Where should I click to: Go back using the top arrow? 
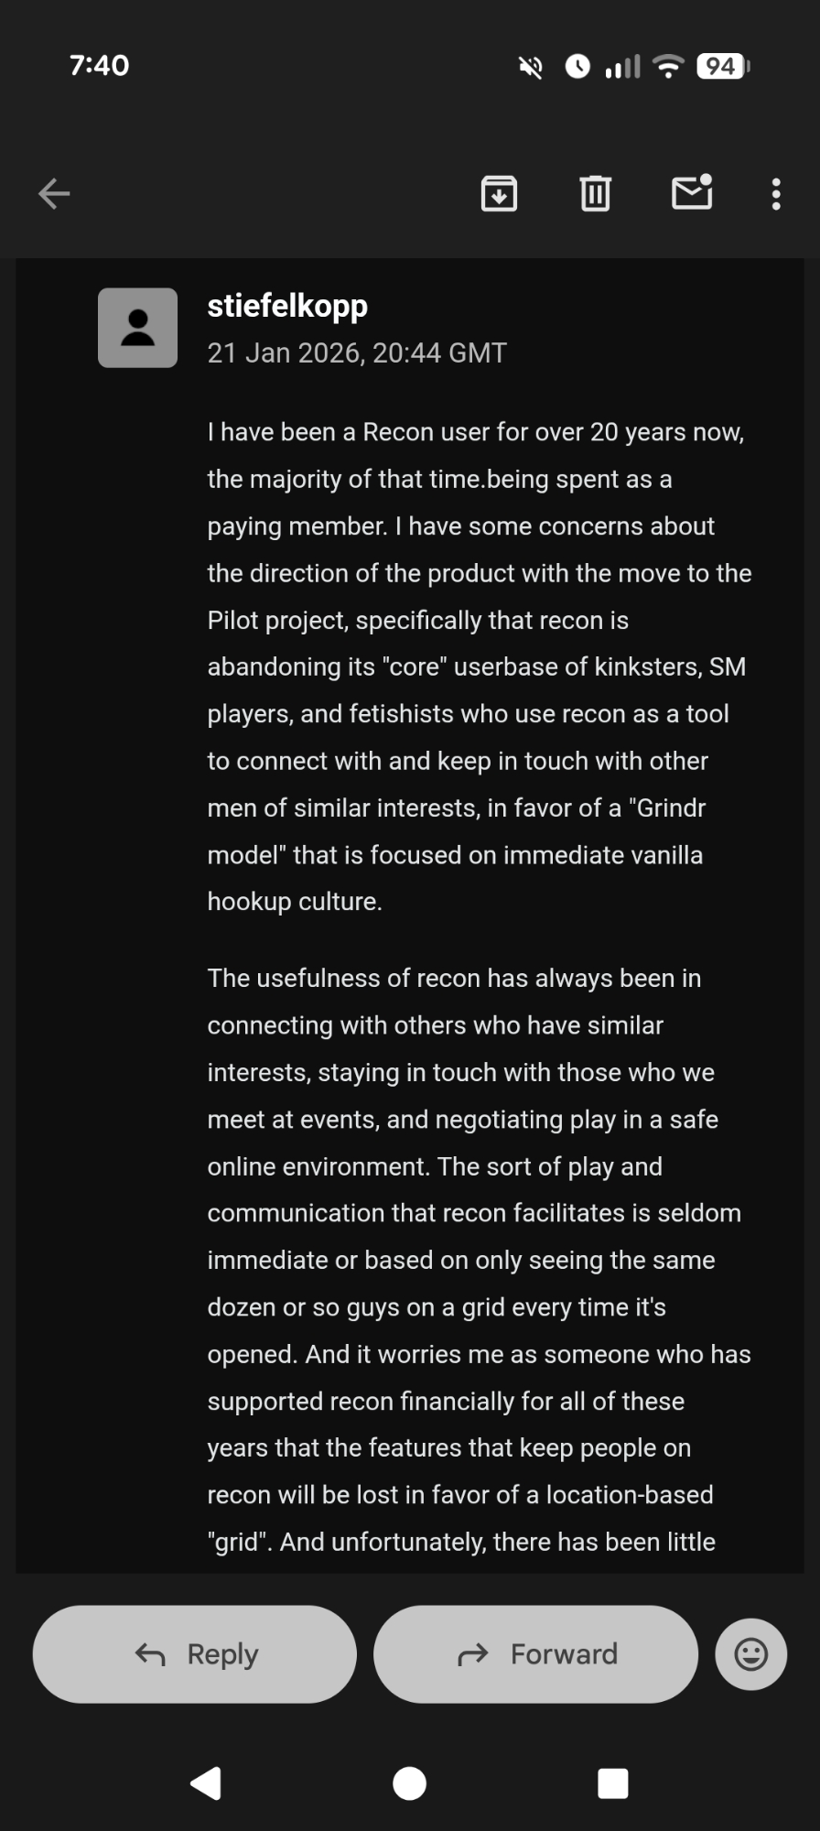coord(54,193)
